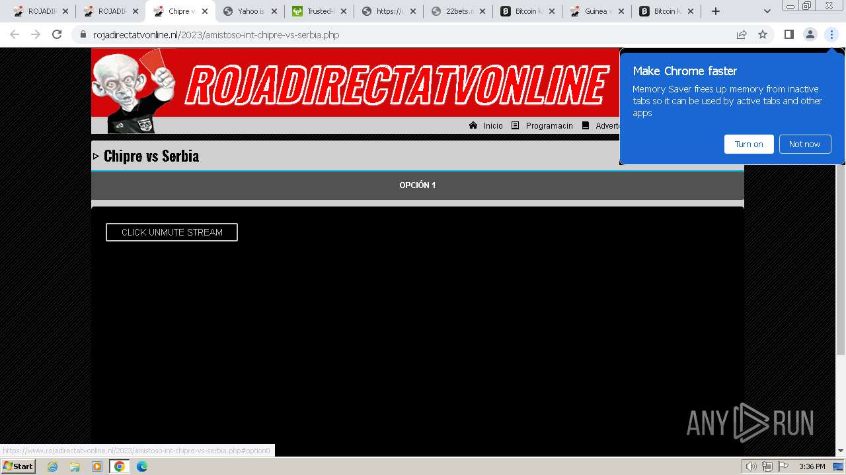Click the CLICK UNMUTE STREAM button
The width and height of the screenshot is (846, 475).
pos(172,232)
